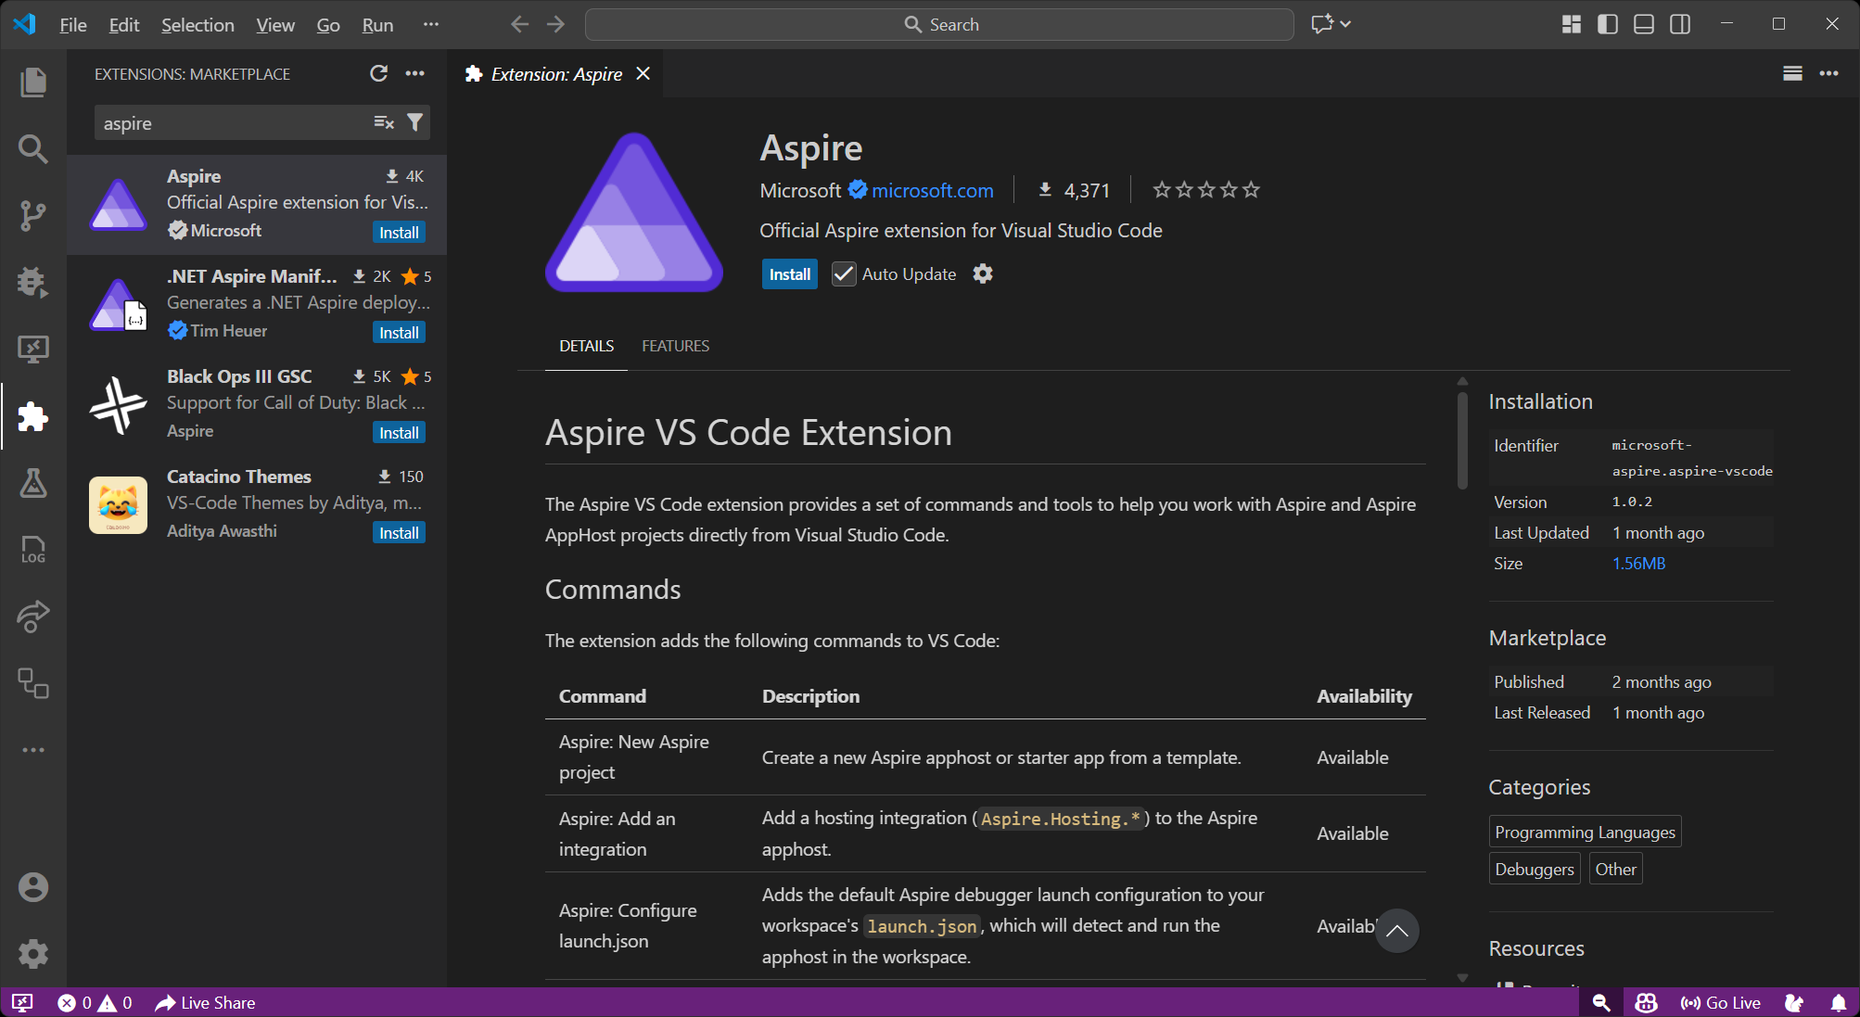Click inside the extensions search box
The width and height of the screenshot is (1860, 1017).
click(x=232, y=121)
